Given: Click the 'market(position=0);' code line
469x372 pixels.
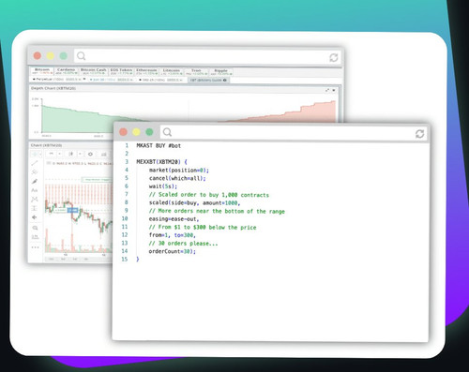Looking at the screenshot, I should click(179, 171).
